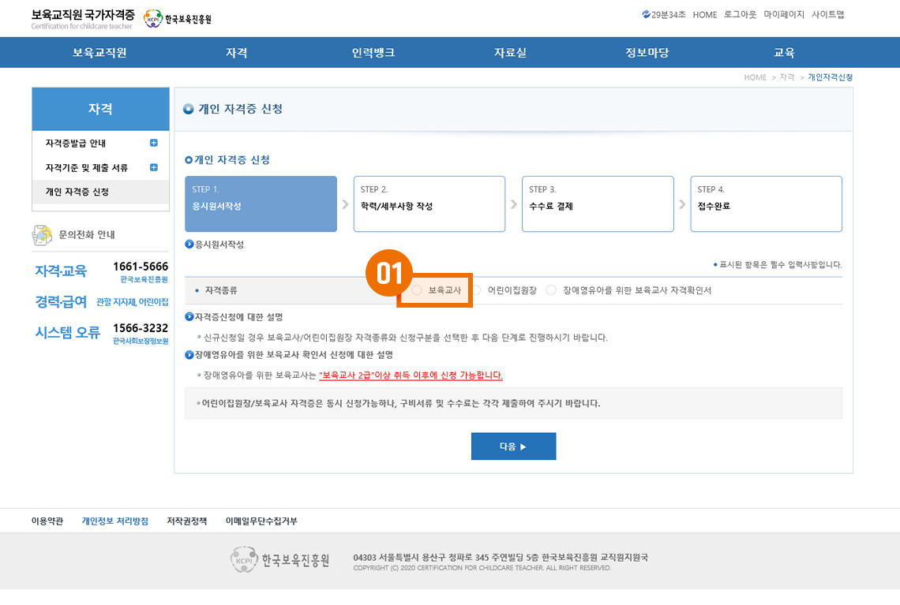This screenshot has width=900, height=605.
Task: Click the 한국보육진흥원 KCPI logo in header
Action: [x=178, y=19]
